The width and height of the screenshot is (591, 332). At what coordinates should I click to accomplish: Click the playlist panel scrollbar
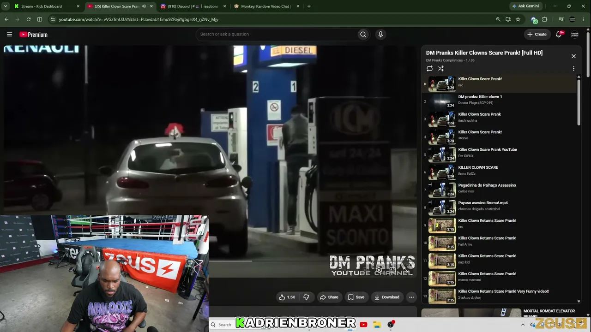click(579, 101)
